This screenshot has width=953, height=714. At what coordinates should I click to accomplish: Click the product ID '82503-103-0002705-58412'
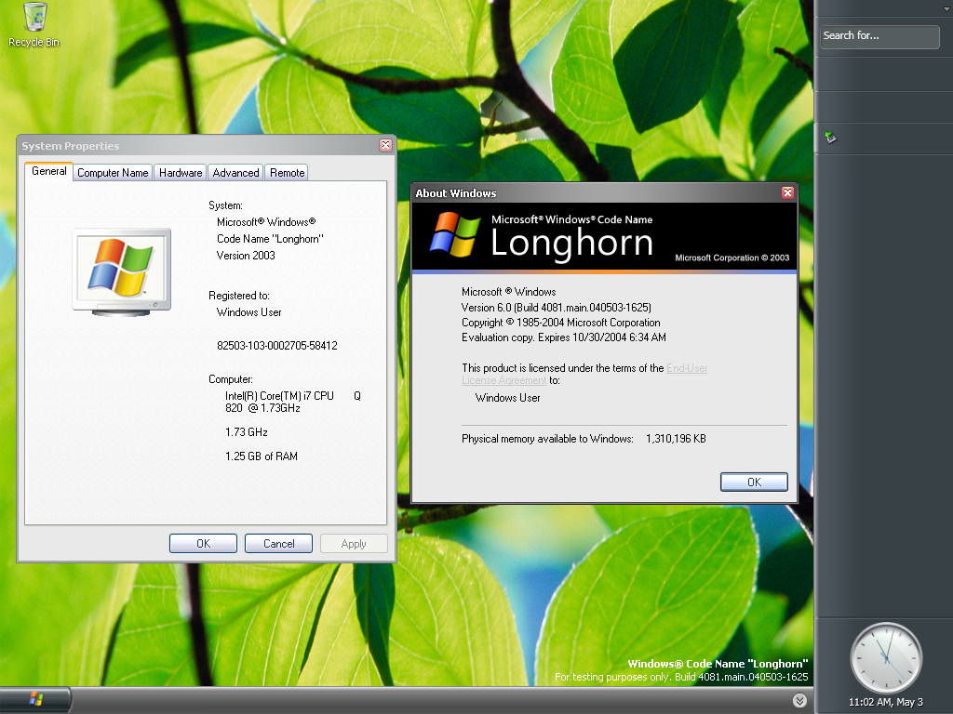tap(276, 346)
